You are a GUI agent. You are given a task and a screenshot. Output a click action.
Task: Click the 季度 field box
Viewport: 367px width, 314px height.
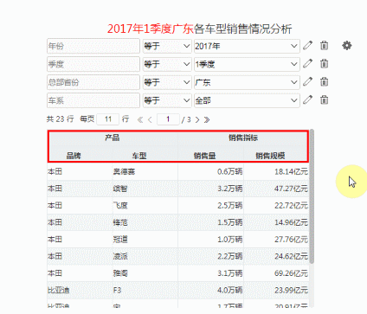pos(93,64)
